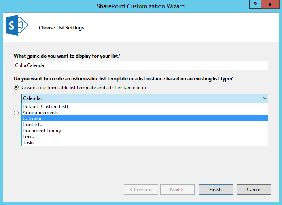The width and height of the screenshot is (282, 205).
Task: Select the customizable list template radio button
Action: click(x=16, y=87)
